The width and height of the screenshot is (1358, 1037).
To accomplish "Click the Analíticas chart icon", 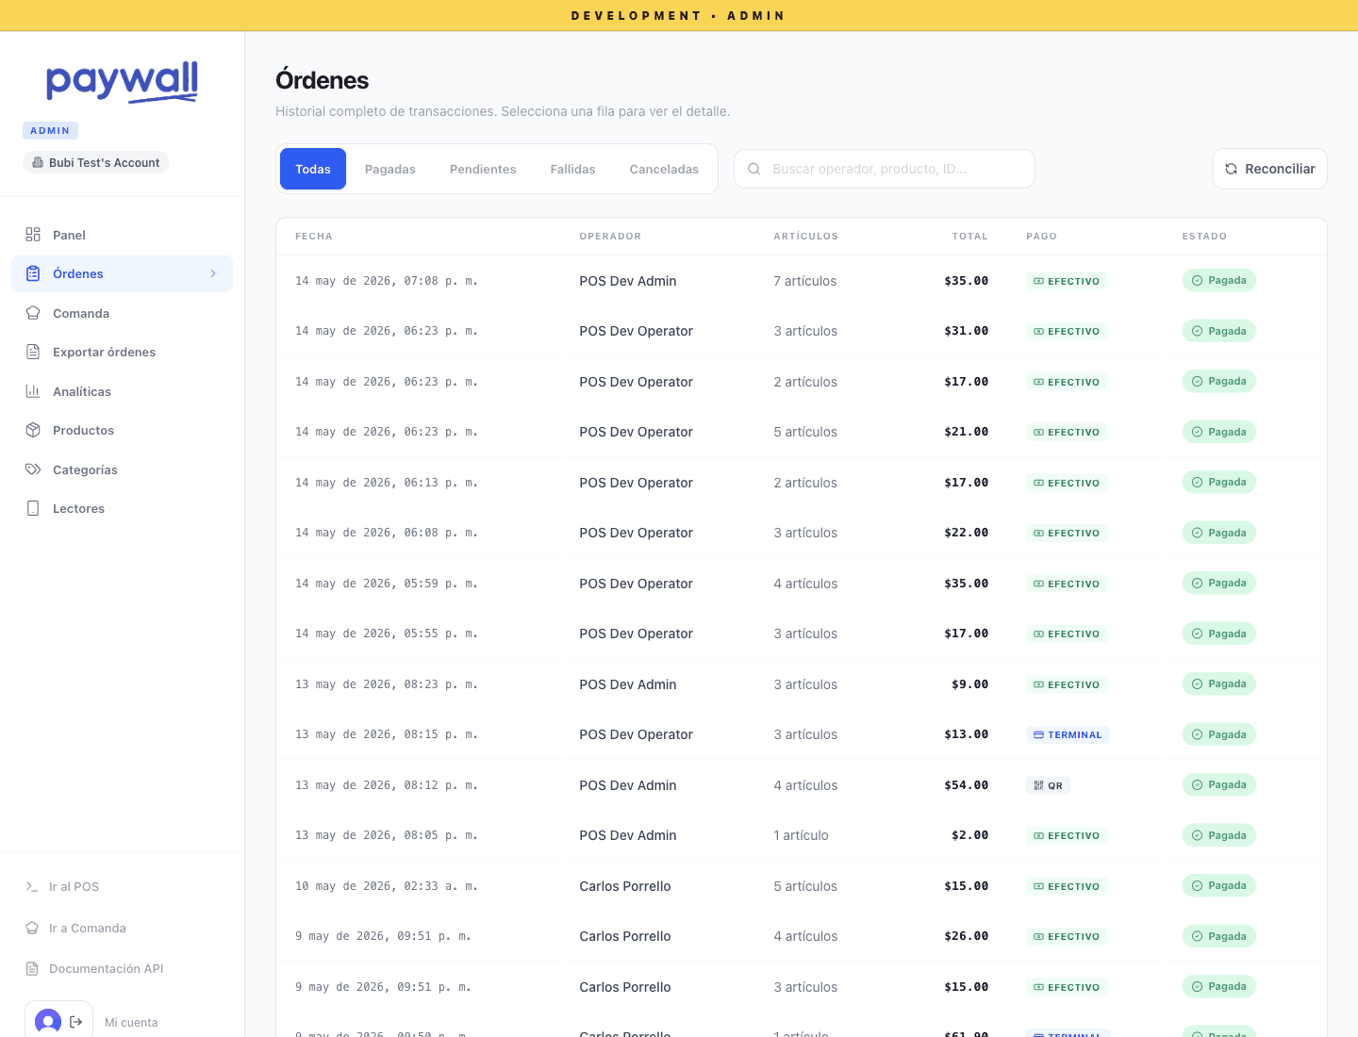I will point(33,391).
